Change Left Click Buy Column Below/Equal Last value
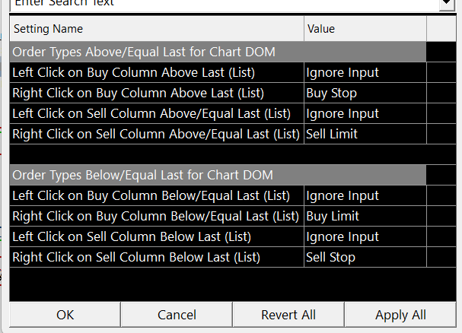Image resolution: width=462 pixels, height=333 pixels. [x=365, y=196]
